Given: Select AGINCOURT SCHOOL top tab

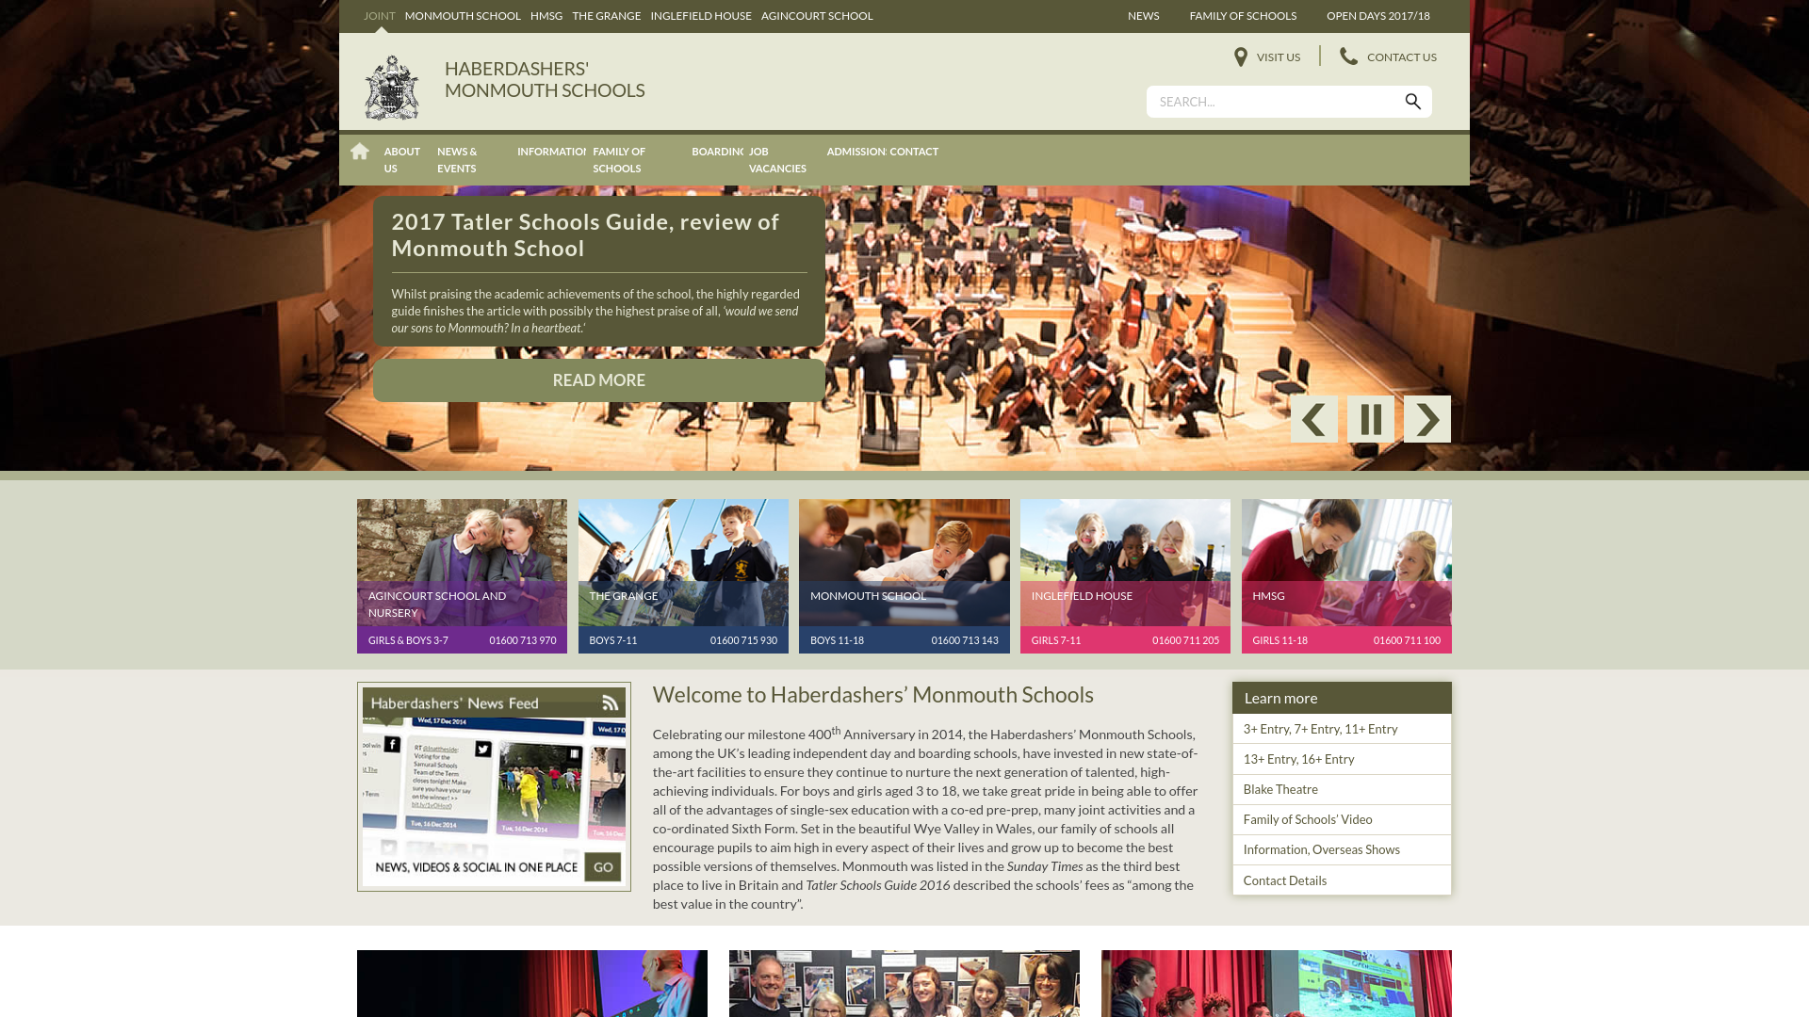Looking at the screenshot, I should tap(817, 16).
